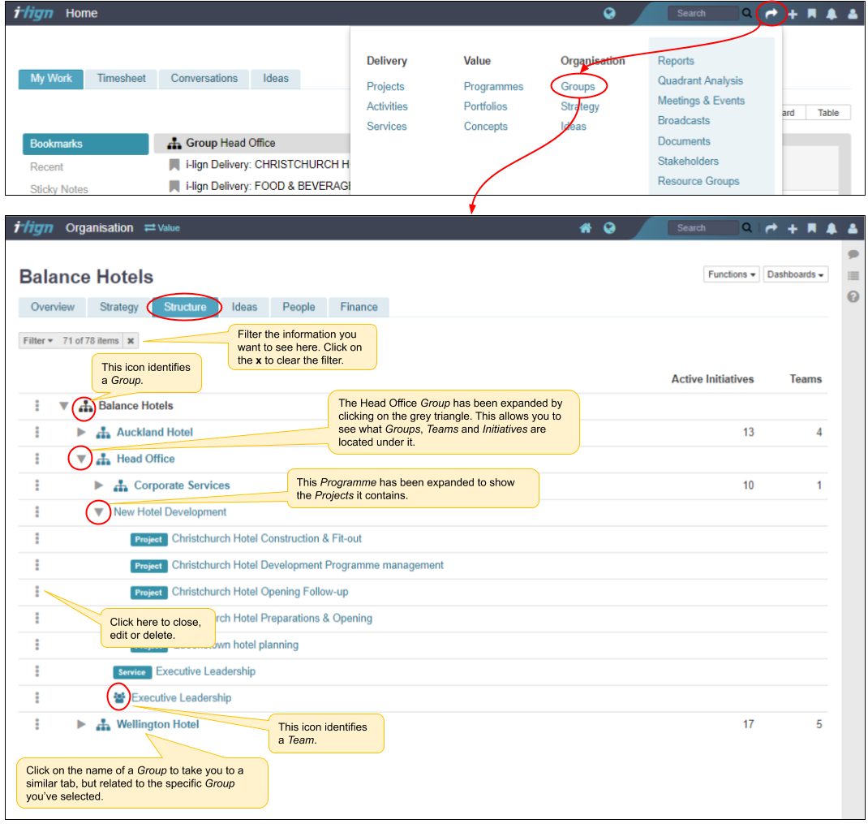
Task: Click the Balance Hotels group icon
Action: coord(85,407)
